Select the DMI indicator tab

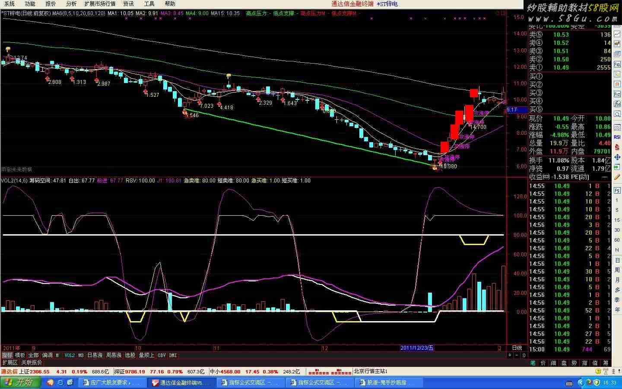point(173,355)
